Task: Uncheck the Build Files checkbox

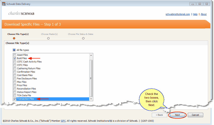Action: 15,58
